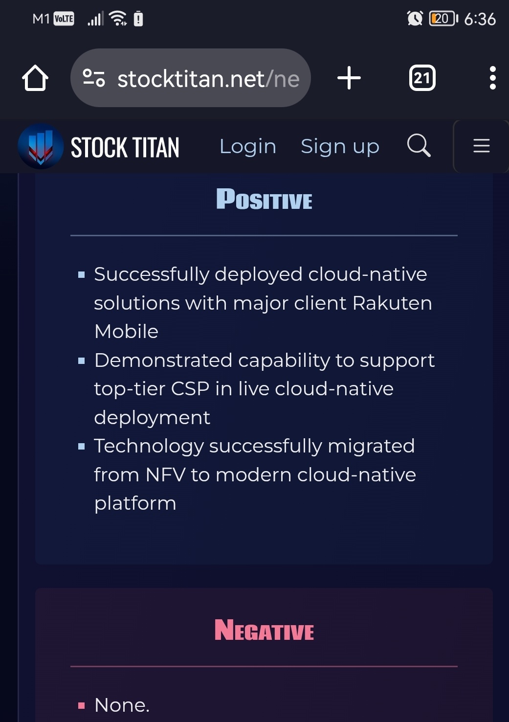Tap the battery indicator in status bar

pos(443,19)
